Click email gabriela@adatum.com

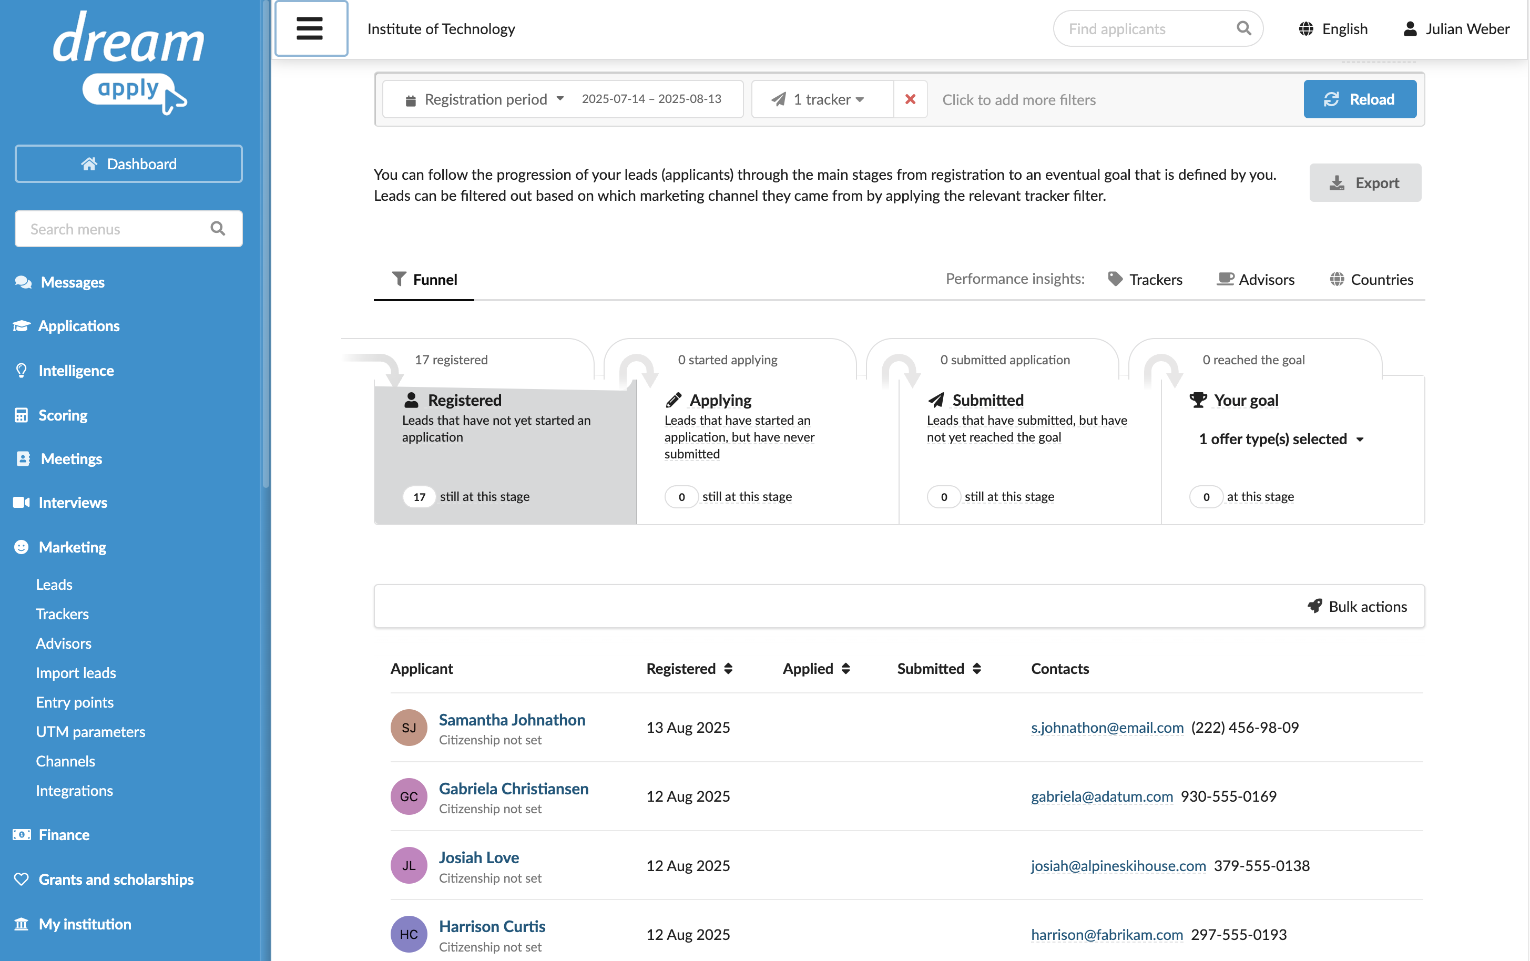1101,796
